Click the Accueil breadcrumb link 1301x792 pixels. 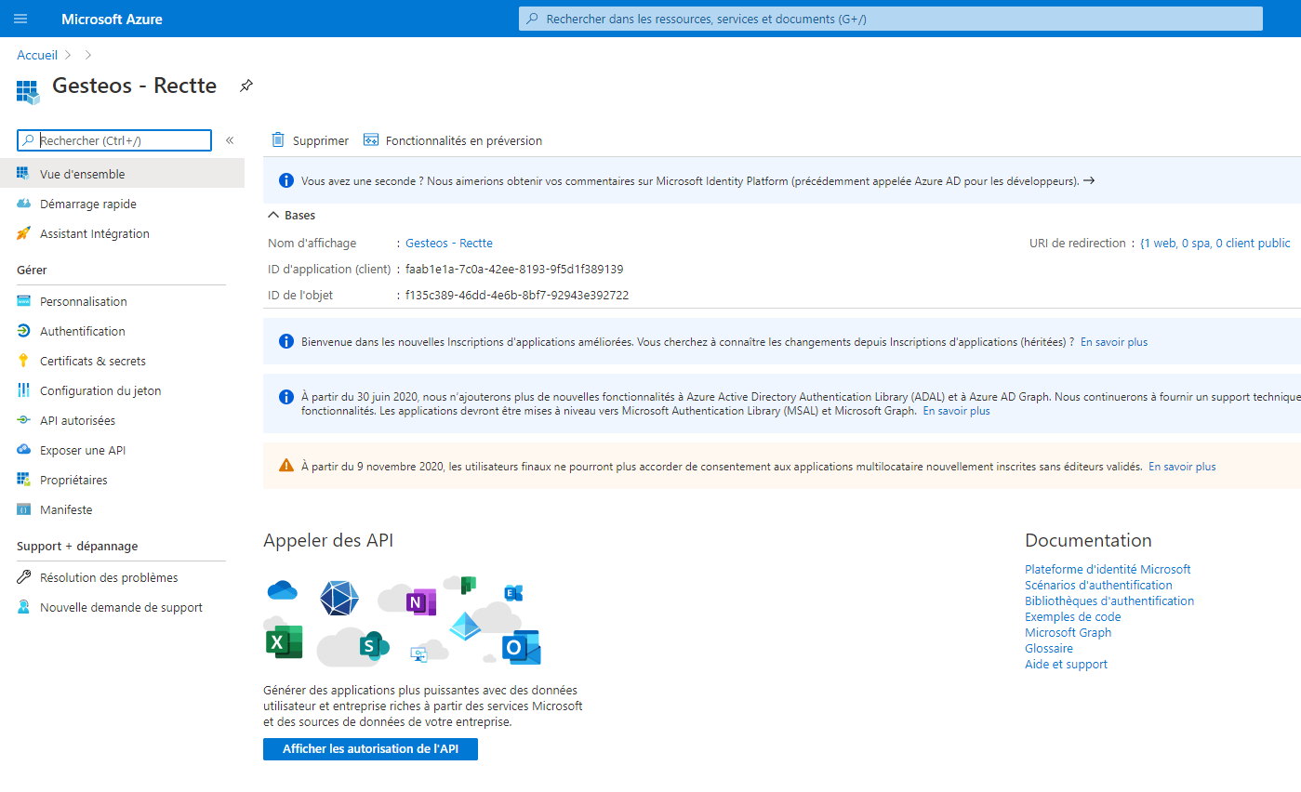[37, 55]
